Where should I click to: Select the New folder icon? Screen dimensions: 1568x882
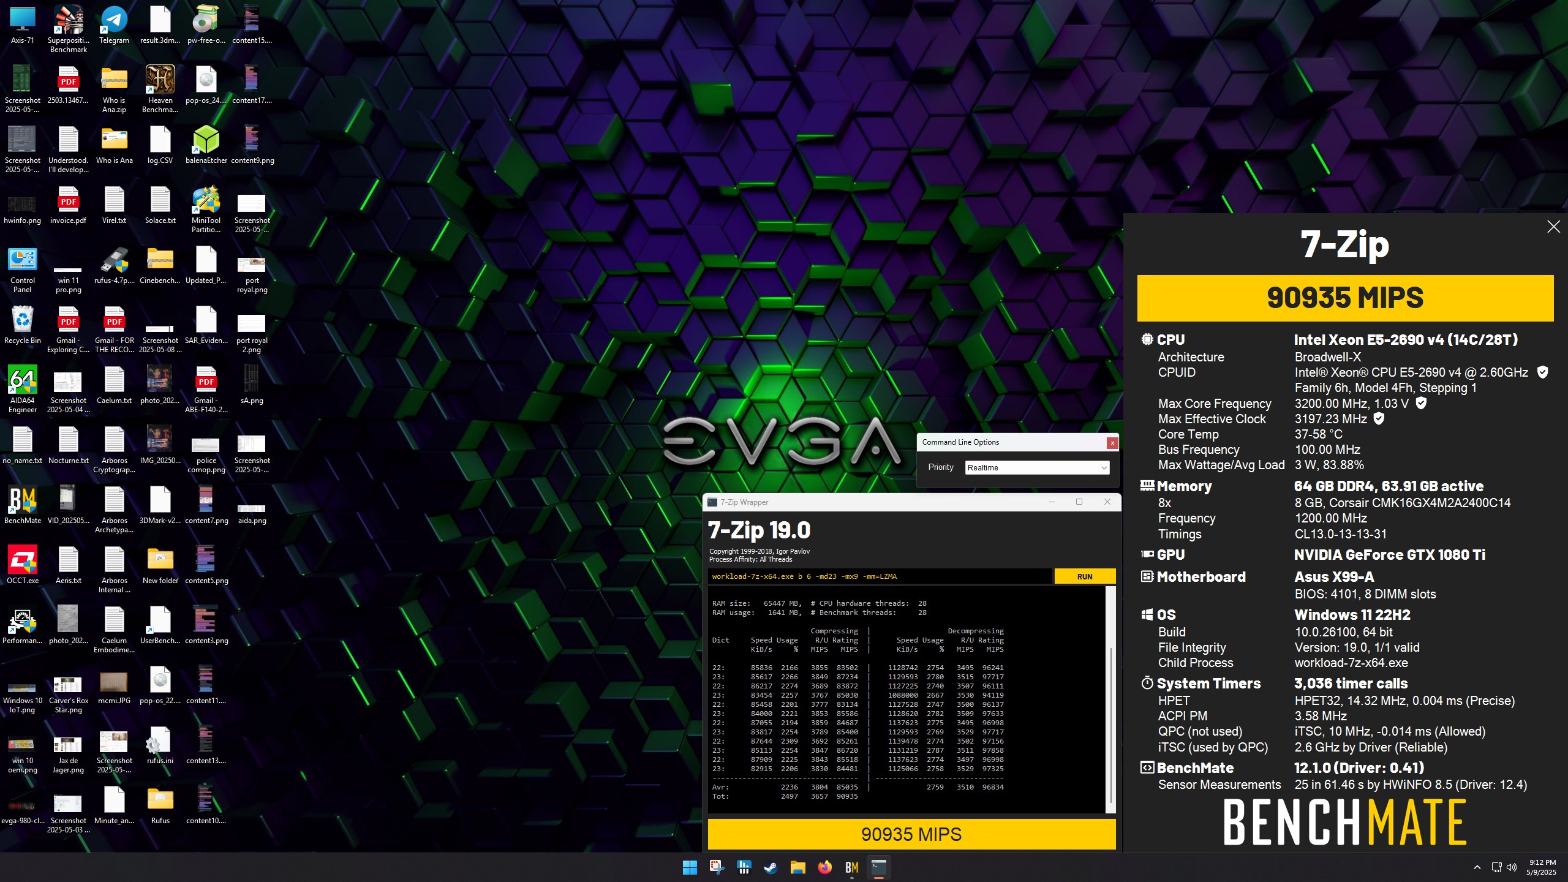click(x=160, y=565)
